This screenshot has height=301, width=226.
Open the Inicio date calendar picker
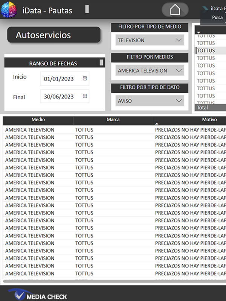point(85,78)
